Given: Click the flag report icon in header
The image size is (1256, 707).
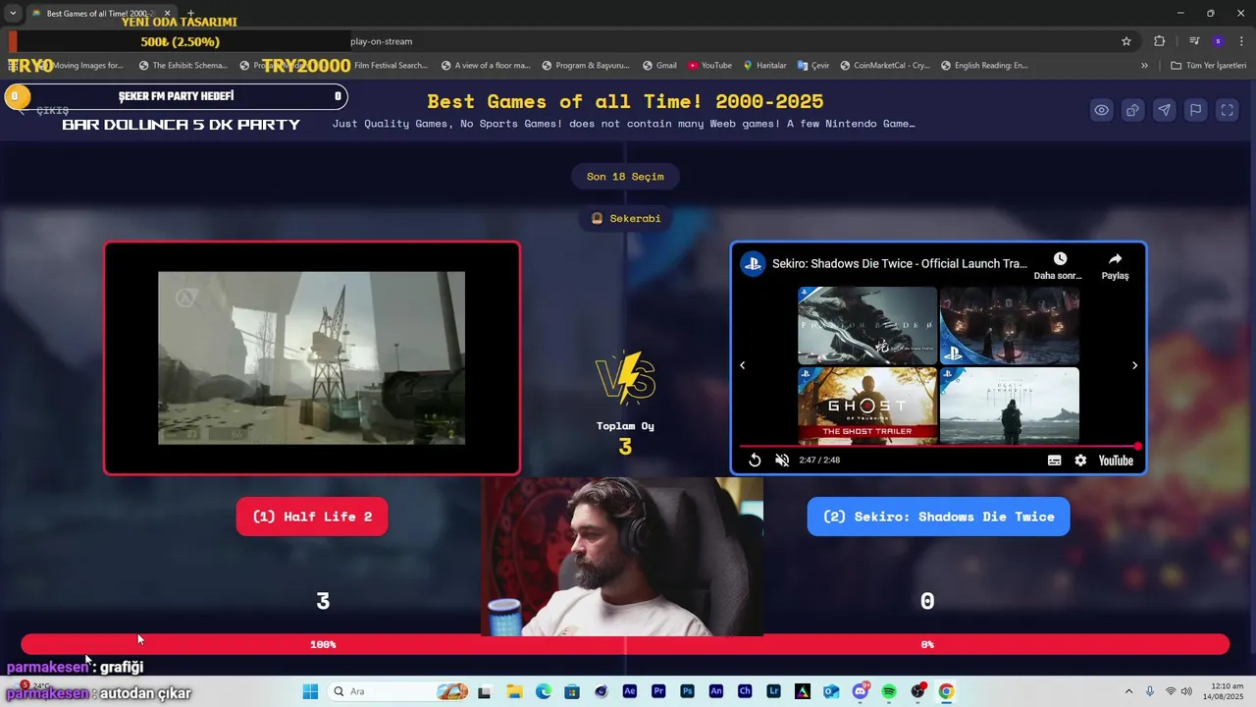Looking at the screenshot, I should tap(1196, 110).
